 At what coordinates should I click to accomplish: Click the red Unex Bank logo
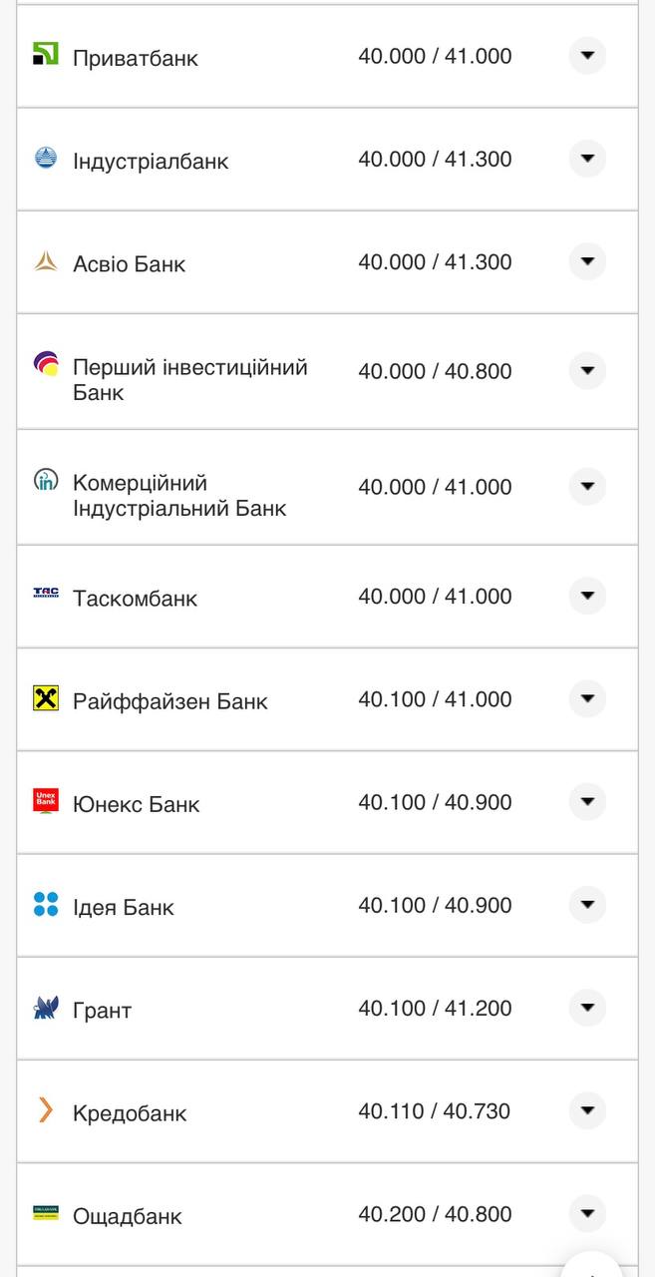click(47, 802)
